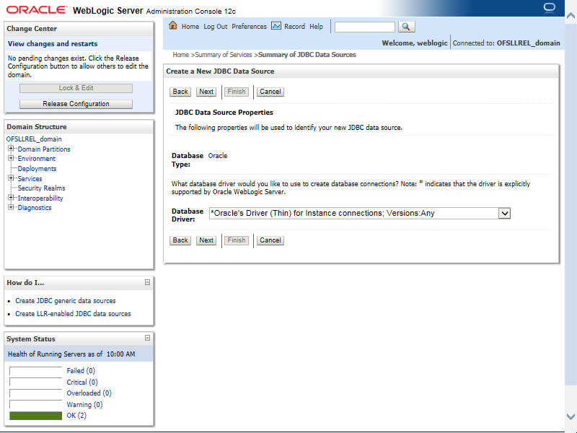Image resolution: width=577 pixels, height=433 pixels.
Task: Expand the Environment tree node
Action: (x=11, y=158)
